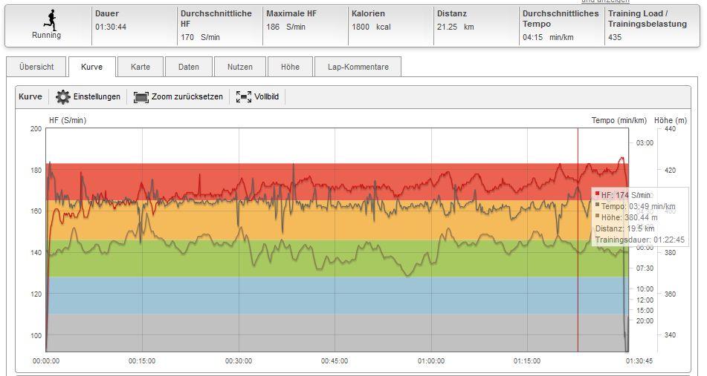The width and height of the screenshot is (707, 376).
Task: Click the Vollbild button text
Action: point(266,97)
